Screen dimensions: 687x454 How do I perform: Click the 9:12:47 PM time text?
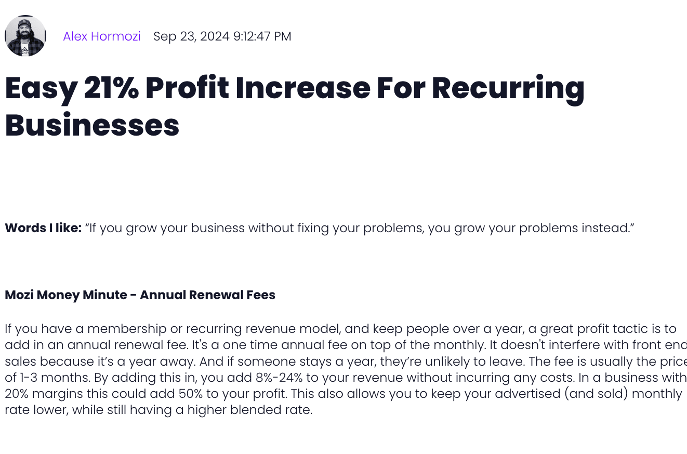tap(262, 36)
